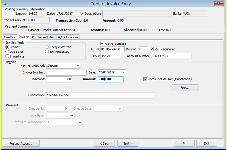
Task: Click in the Control Amount field
Action: tap(38, 20)
